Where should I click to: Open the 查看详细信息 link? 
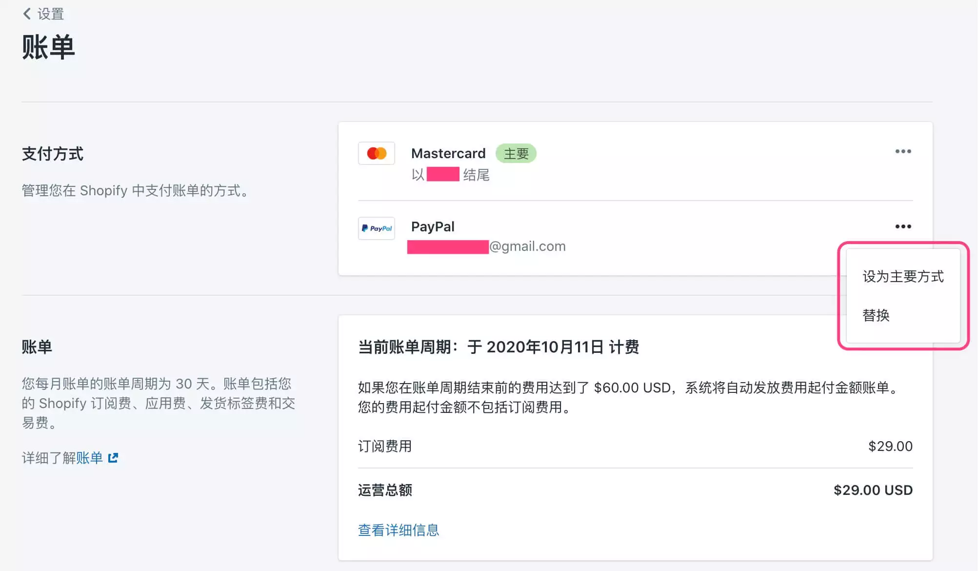tap(399, 530)
